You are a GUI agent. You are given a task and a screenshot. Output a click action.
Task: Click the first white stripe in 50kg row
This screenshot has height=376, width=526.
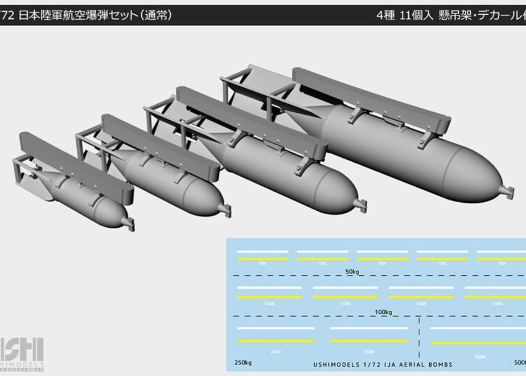click(x=262, y=251)
